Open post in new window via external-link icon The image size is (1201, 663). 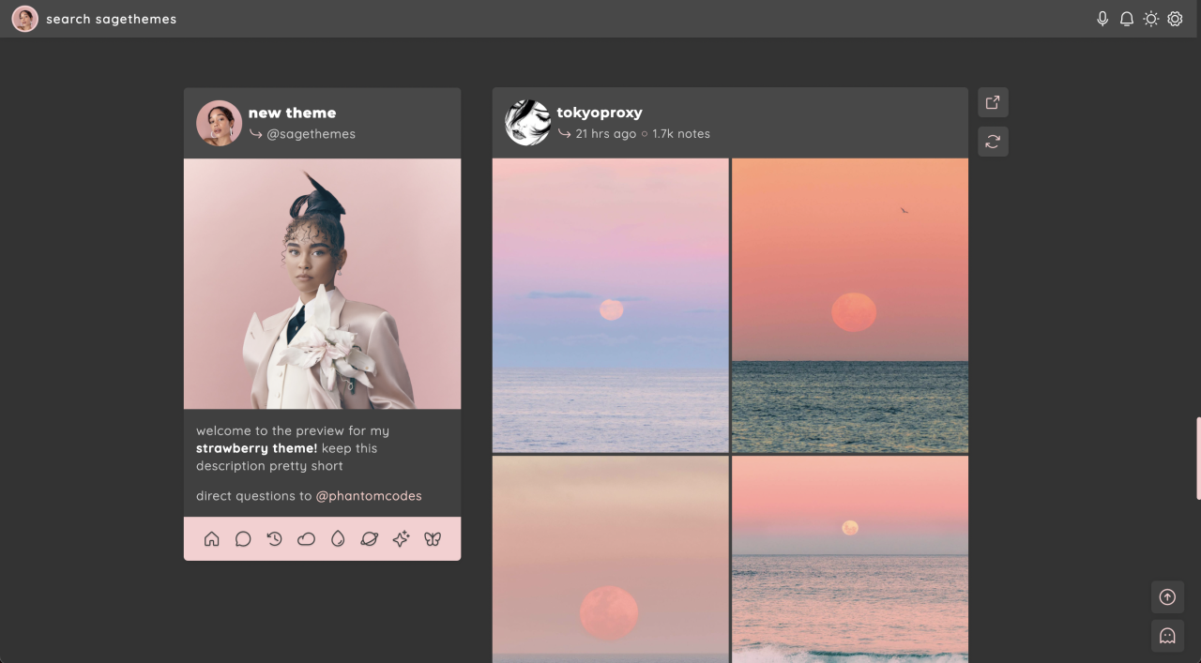point(993,102)
